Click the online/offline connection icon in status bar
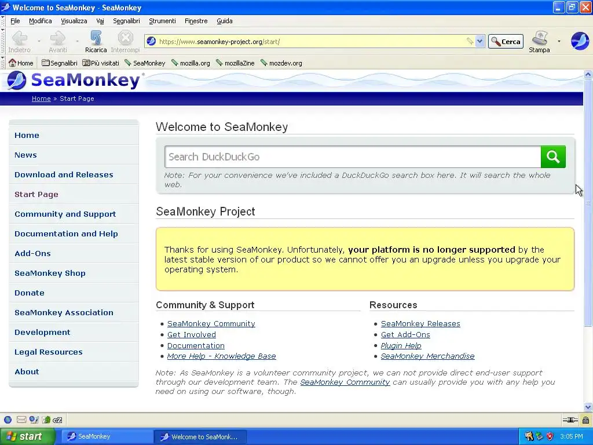 pos(570,420)
